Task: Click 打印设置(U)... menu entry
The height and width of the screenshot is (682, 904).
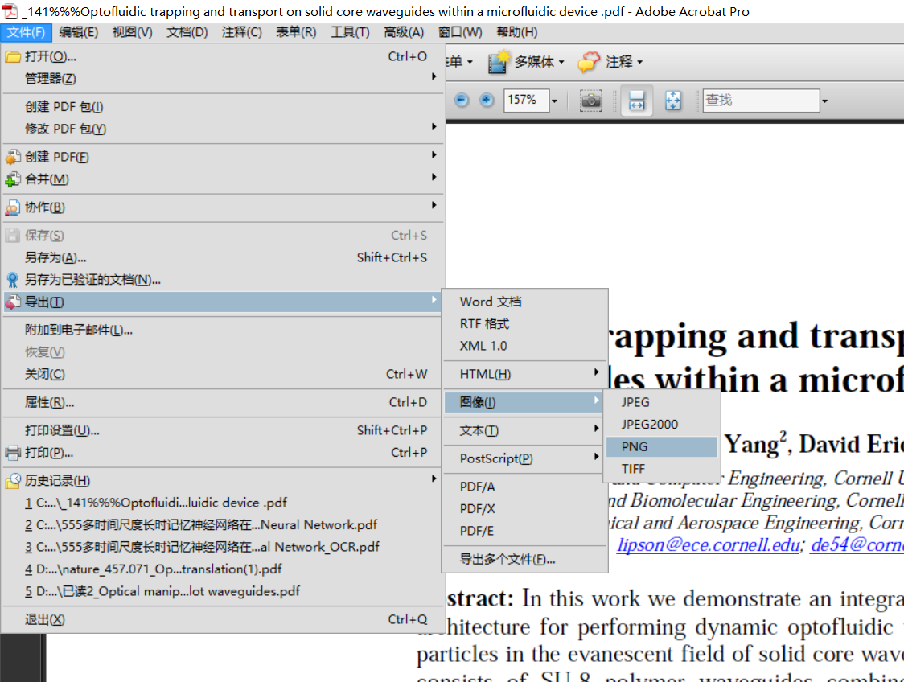Action: [x=223, y=430]
